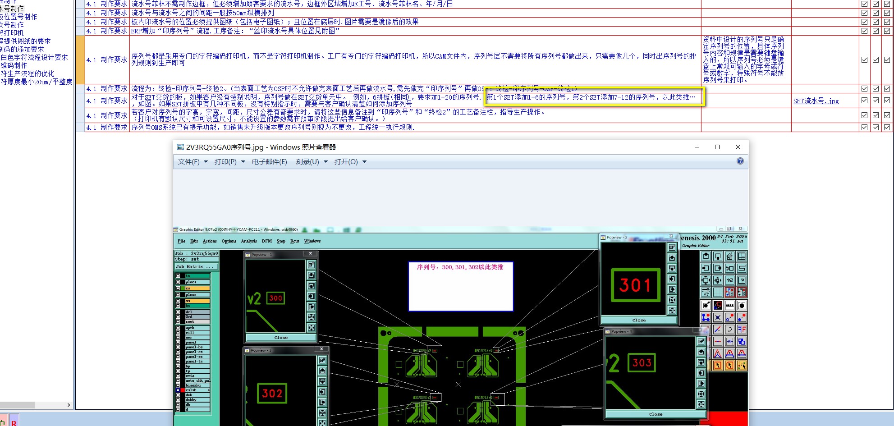Select the blue X cross tool icon

click(718, 317)
